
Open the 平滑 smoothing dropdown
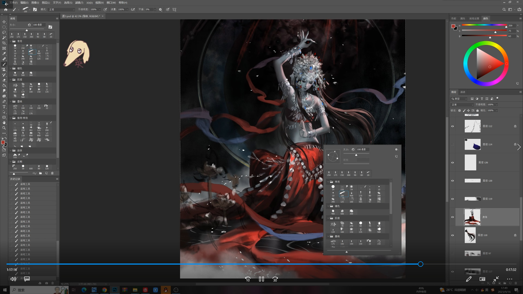155,10
